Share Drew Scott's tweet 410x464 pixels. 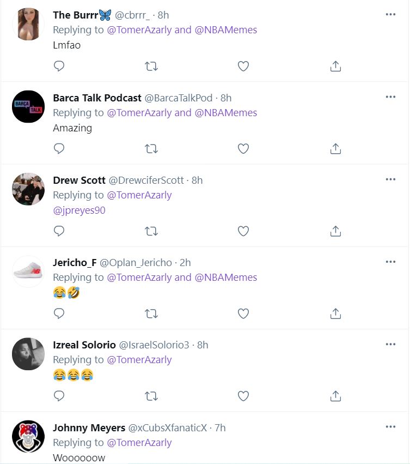pyautogui.click(x=335, y=231)
